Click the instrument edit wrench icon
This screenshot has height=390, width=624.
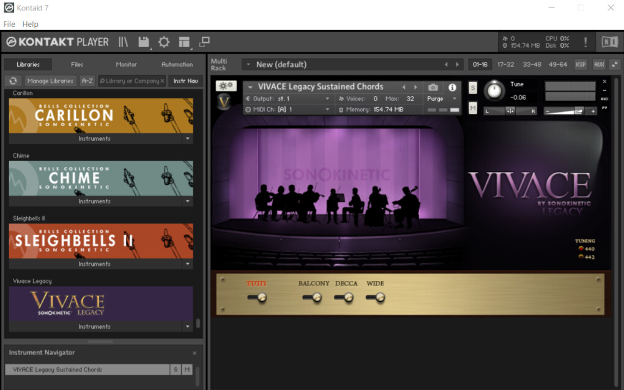tap(226, 86)
